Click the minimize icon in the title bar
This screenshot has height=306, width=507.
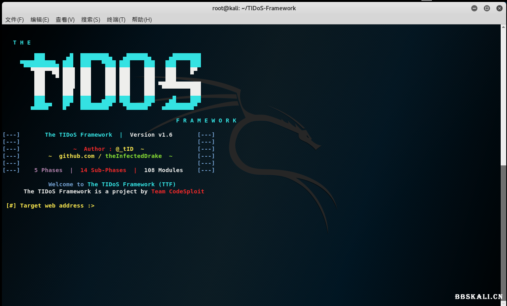click(x=474, y=8)
